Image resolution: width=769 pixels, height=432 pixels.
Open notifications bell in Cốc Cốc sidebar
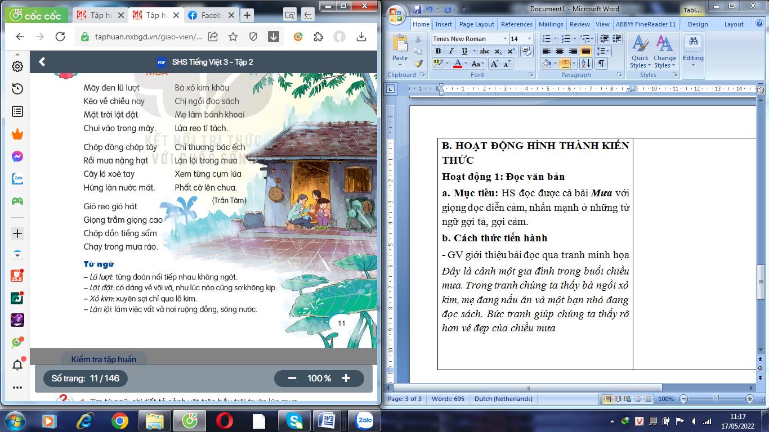17,365
